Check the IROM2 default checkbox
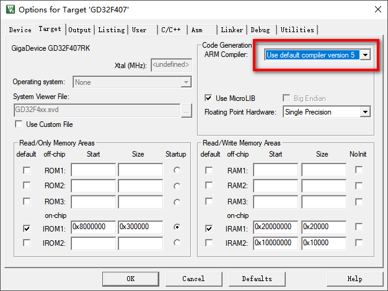The height and width of the screenshot is (291, 388). click(27, 243)
